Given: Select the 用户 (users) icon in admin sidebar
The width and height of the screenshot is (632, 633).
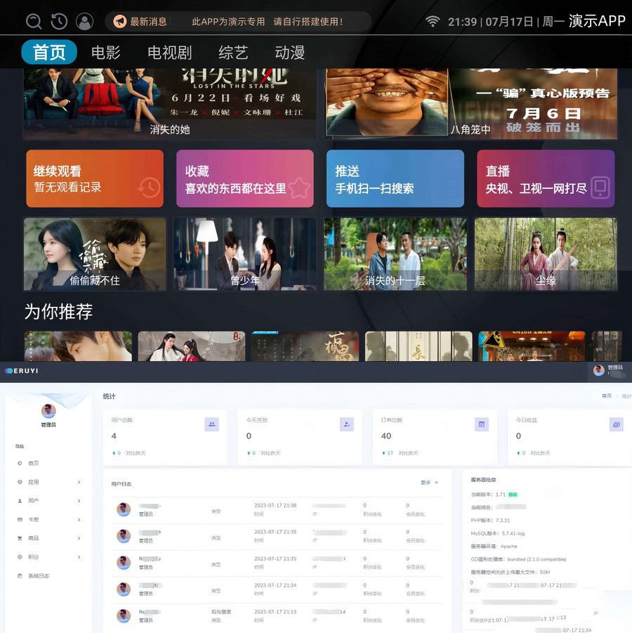Looking at the screenshot, I should coord(19,501).
